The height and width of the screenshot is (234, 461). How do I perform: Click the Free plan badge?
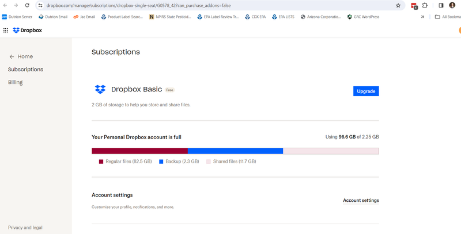169,90
